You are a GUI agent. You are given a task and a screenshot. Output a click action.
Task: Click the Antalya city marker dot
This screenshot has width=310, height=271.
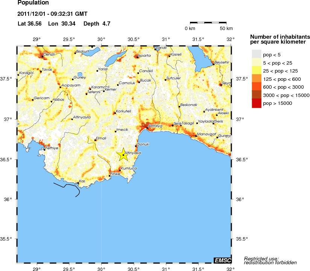pyautogui.click(x=147, y=128)
